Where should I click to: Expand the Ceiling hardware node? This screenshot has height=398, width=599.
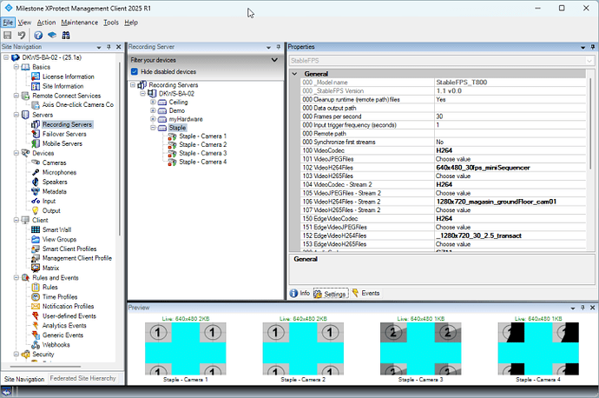point(153,102)
